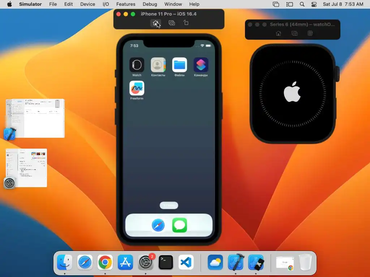Viewport: 370px width, 277px height.
Task: Open Xcode from the Dock
Action: click(236, 262)
